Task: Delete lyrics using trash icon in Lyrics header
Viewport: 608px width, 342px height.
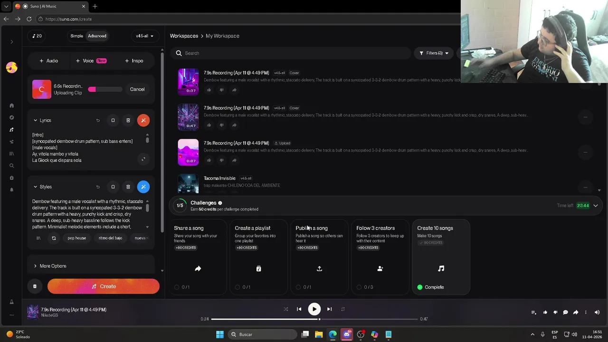Action: point(128,120)
